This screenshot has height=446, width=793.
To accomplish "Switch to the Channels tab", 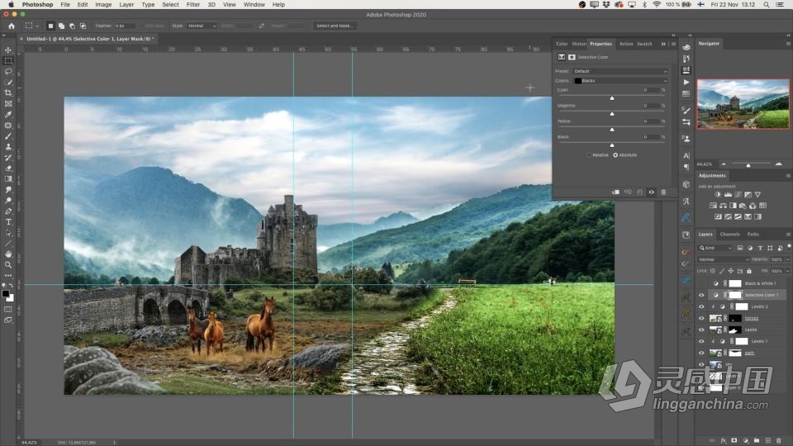I will coord(729,234).
